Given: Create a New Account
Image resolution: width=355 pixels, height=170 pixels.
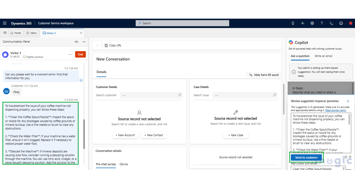Looking at the screenshot, I should [125, 135].
